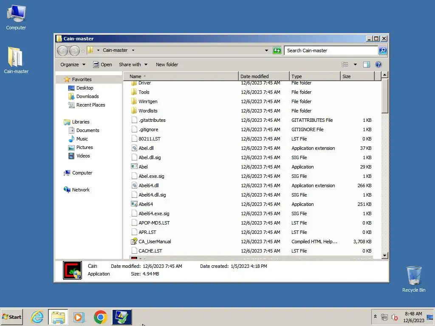Show hidden tray icons arrow

(x=375, y=316)
